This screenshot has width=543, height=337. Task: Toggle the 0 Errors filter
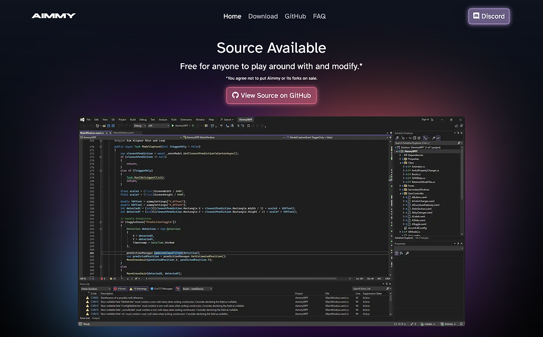[120, 289]
